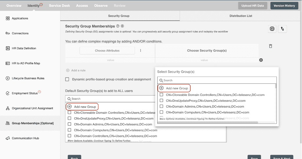The height and width of the screenshot is (159, 302).
Task: Open the Choose Security Group(s) selector
Action: 207,51
